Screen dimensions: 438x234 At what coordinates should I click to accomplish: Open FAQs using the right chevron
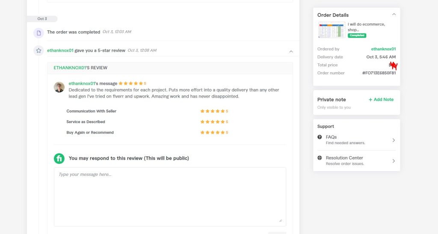(394, 140)
